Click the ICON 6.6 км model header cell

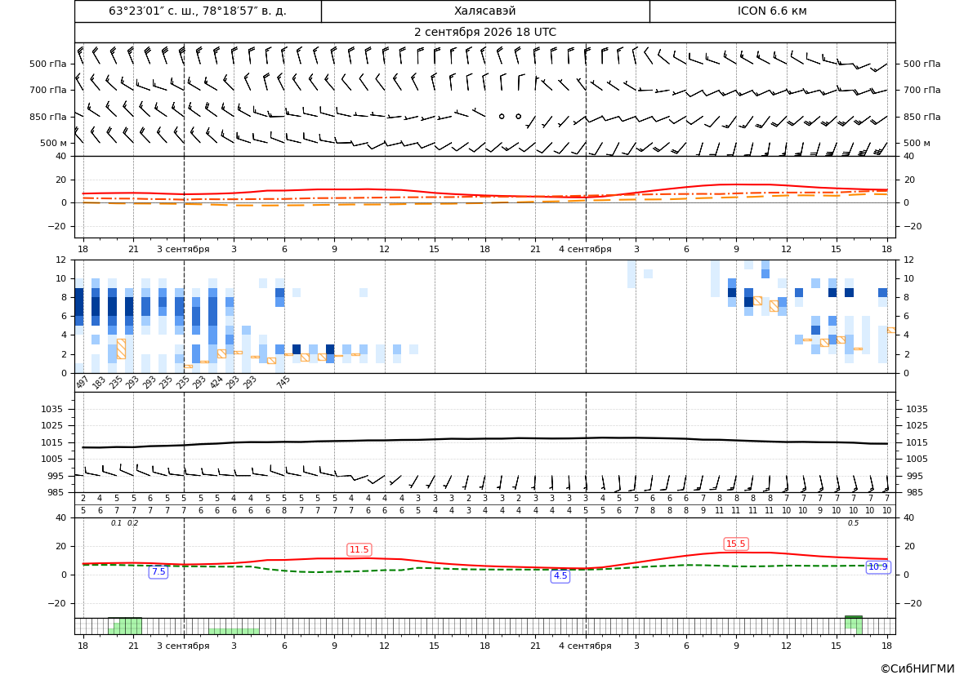coord(772,11)
